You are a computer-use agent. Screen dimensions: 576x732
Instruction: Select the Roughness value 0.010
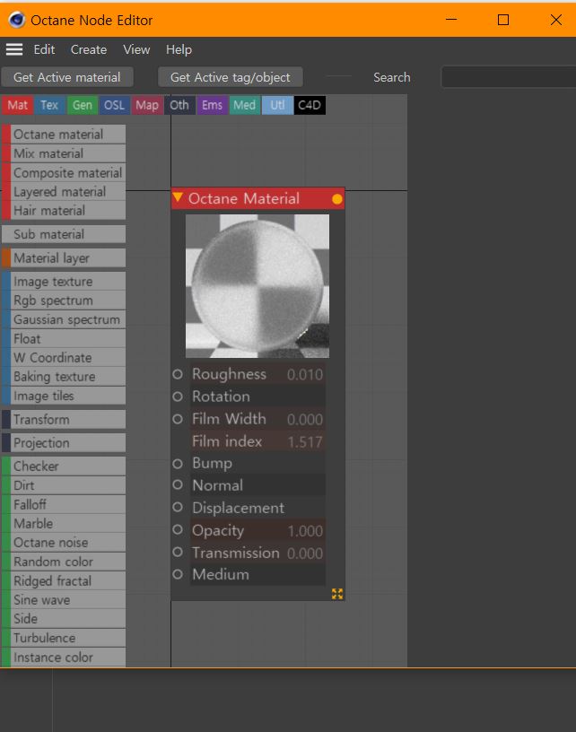coord(305,374)
